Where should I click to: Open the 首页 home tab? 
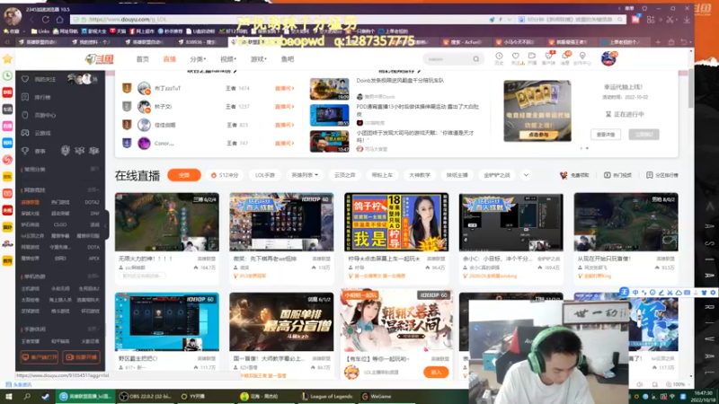143,59
